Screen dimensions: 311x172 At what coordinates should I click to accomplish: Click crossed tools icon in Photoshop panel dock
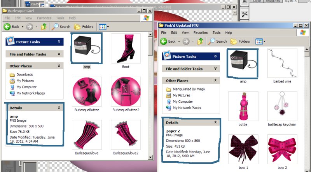(245, 14)
